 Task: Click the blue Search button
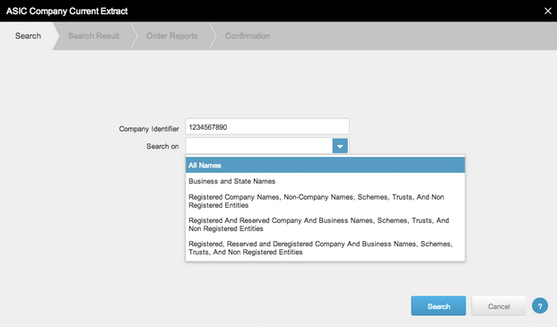(x=439, y=306)
